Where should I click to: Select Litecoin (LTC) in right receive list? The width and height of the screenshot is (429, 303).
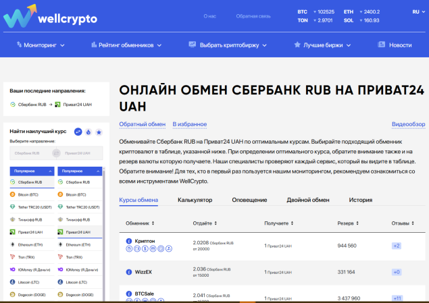pyautogui.click(x=80, y=282)
